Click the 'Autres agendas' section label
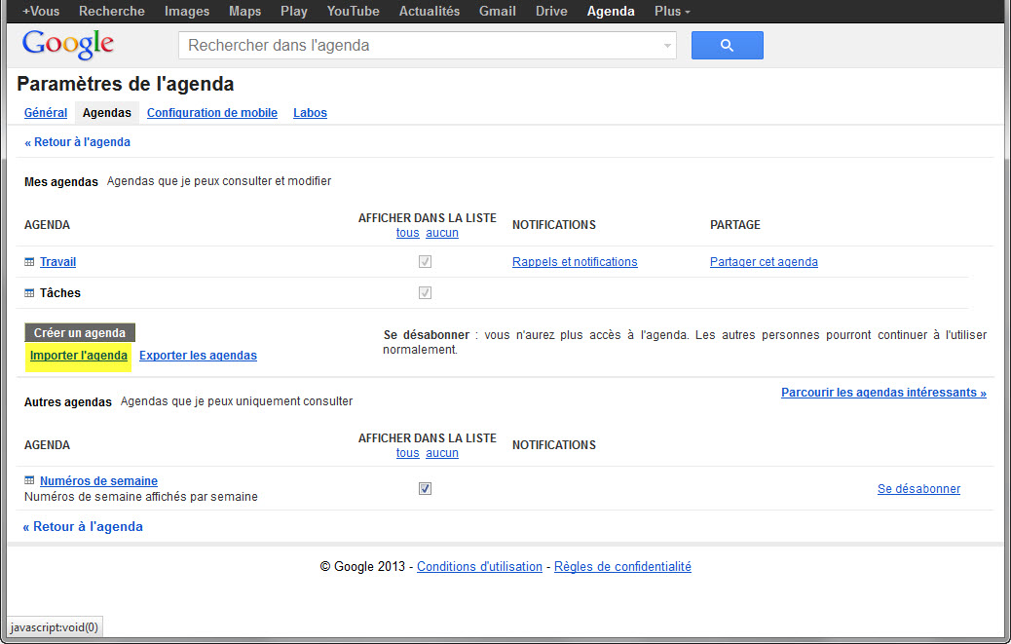 (x=68, y=401)
